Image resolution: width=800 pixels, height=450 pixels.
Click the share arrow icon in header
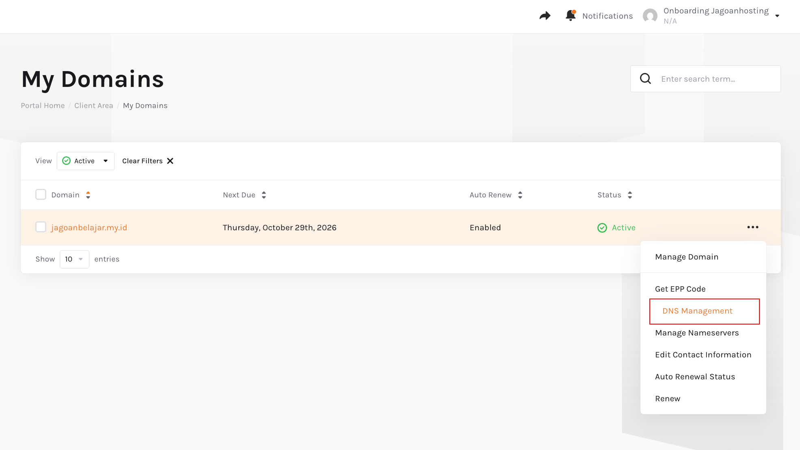(545, 16)
